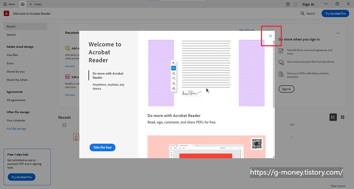Click Sign in button in right panel

(x=287, y=89)
